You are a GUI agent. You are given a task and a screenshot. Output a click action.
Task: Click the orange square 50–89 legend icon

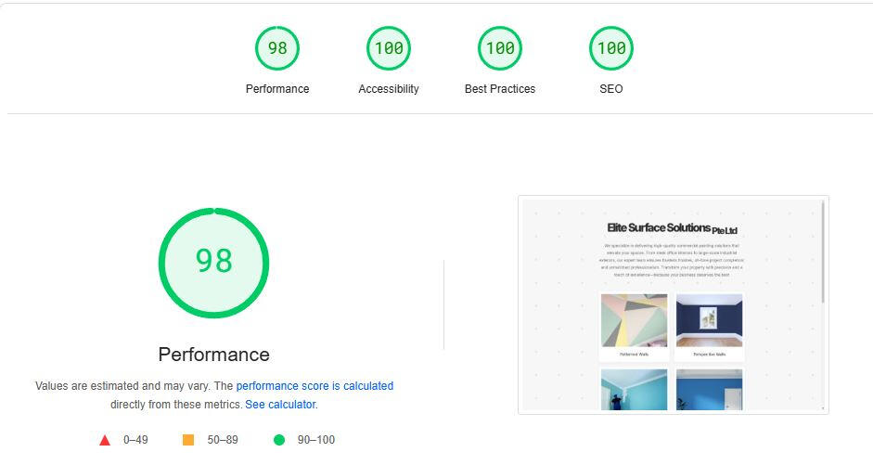[x=188, y=440]
